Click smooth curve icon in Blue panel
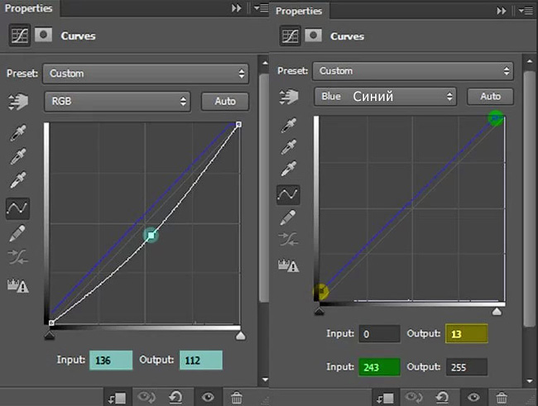 pyautogui.click(x=288, y=239)
